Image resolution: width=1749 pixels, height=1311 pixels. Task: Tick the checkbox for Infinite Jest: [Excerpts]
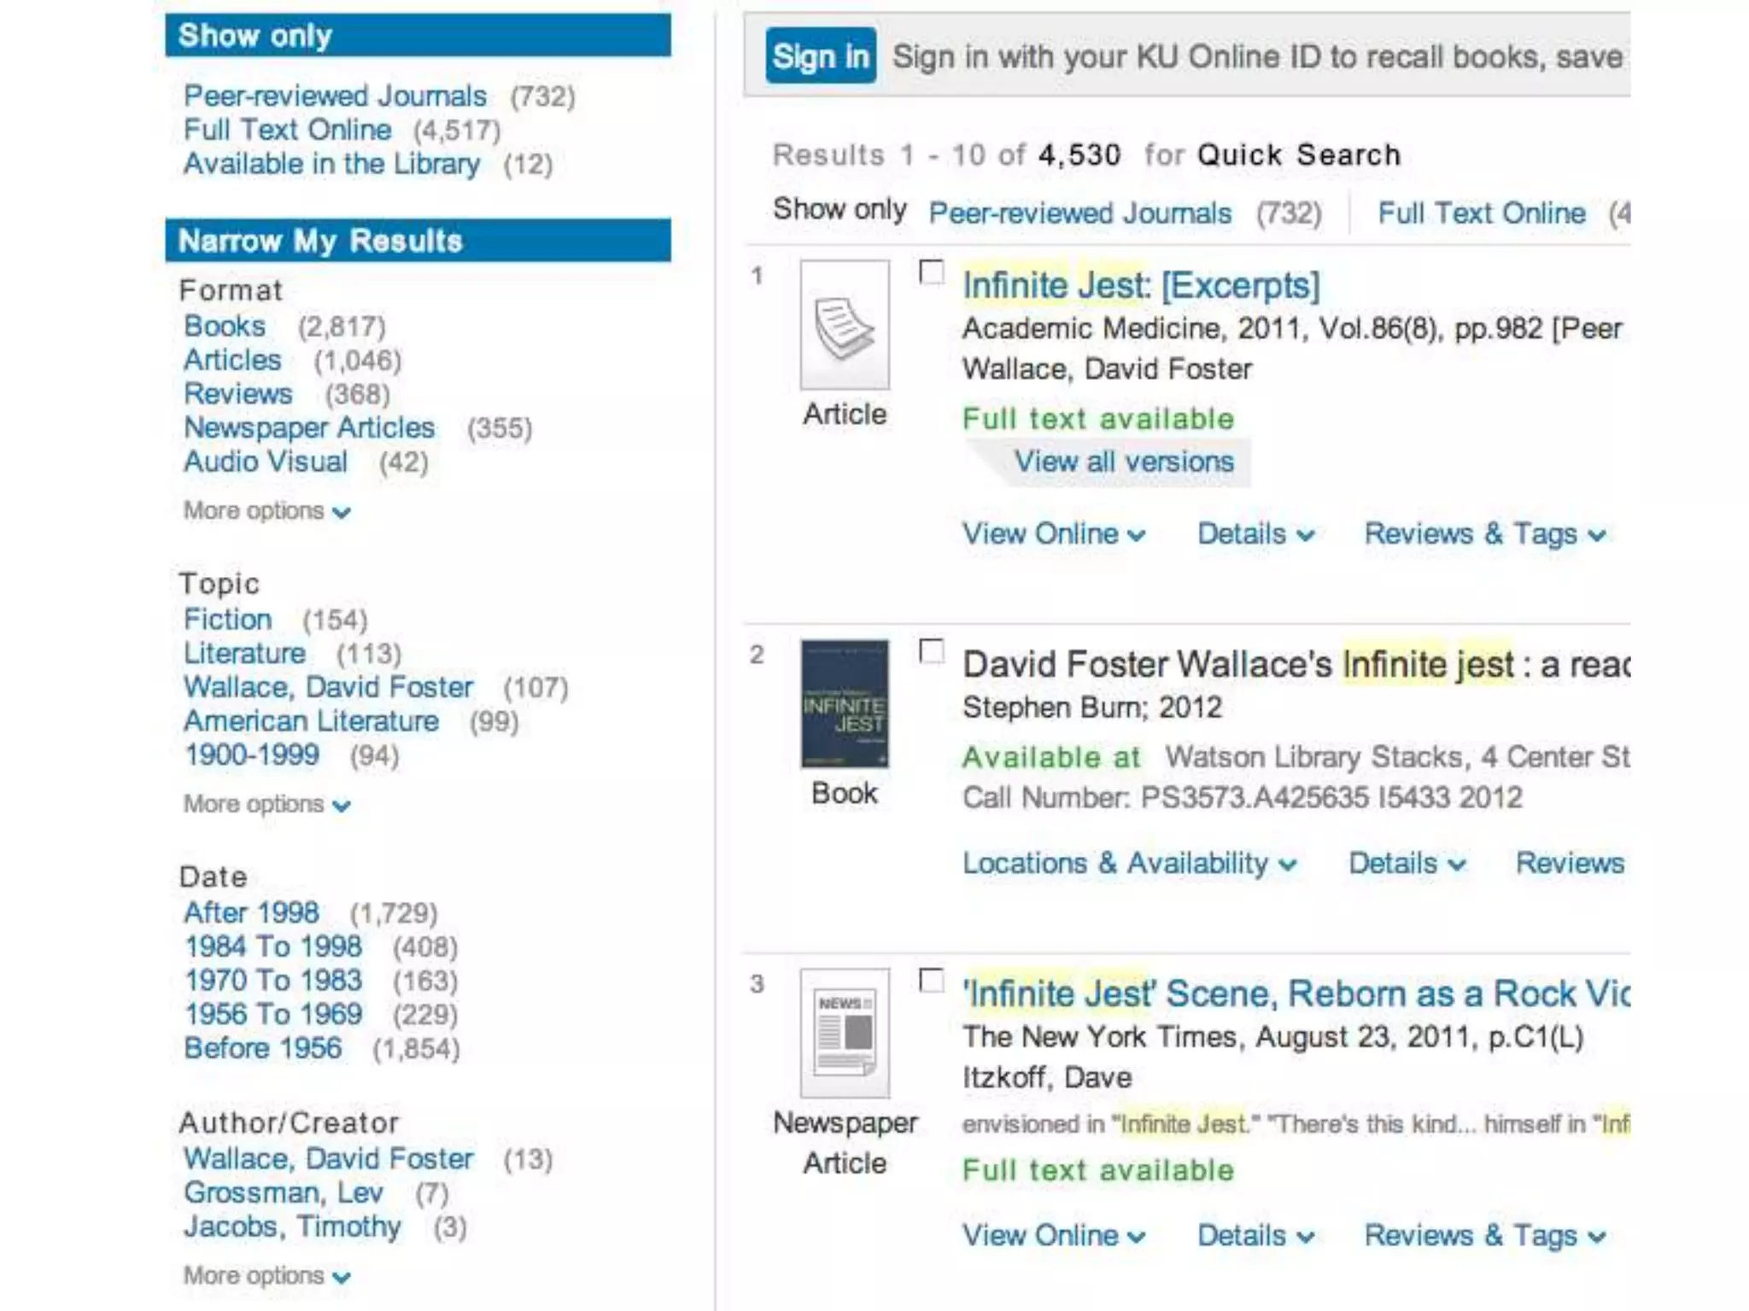[x=932, y=273]
